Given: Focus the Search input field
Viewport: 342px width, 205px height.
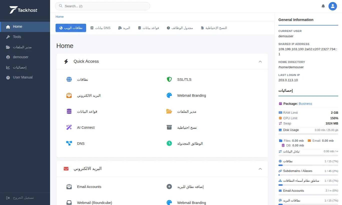Looking at the screenshot, I should 103,6.
